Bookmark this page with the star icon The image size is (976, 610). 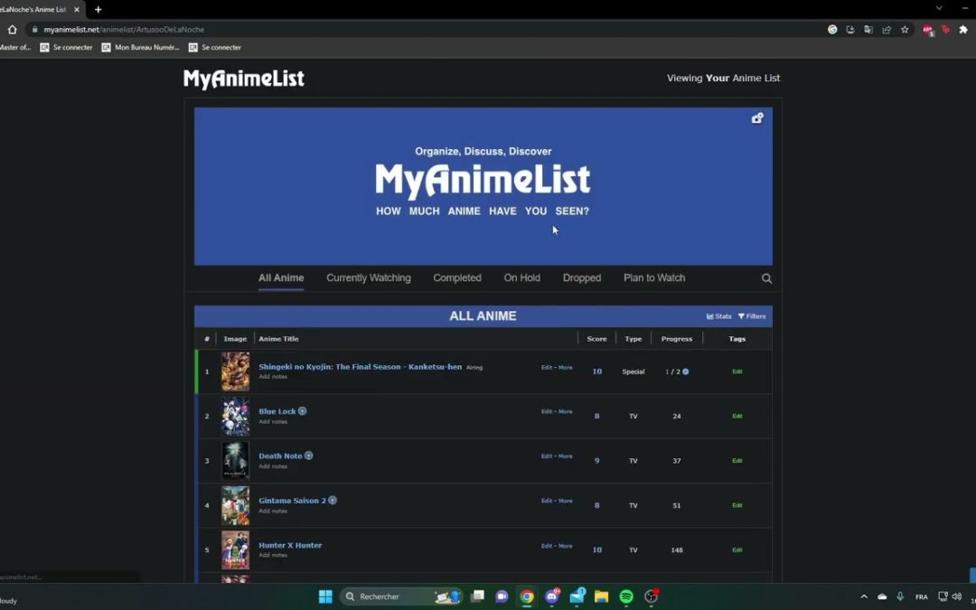tap(905, 29)
